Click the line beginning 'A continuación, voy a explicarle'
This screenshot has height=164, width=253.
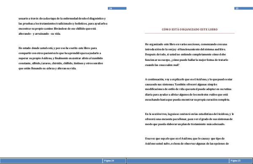point(188,79)
